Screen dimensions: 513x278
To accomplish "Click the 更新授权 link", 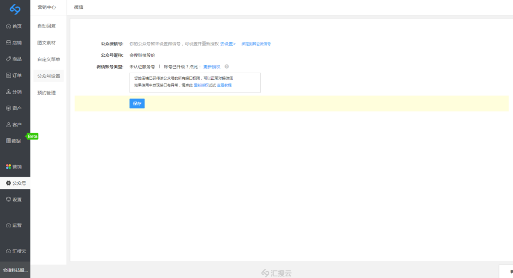I will [212, 67].
